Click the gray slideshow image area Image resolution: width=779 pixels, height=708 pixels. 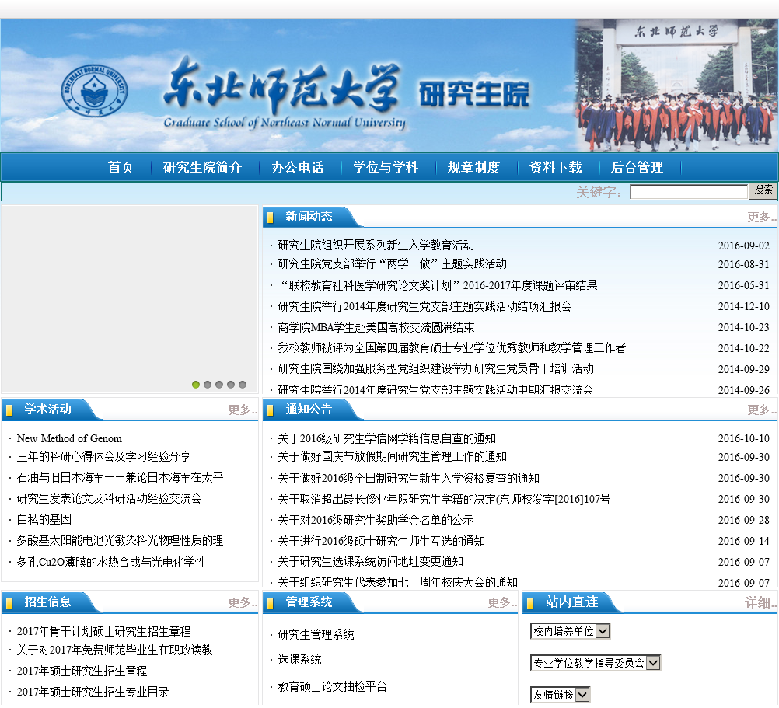pos(130,299)
